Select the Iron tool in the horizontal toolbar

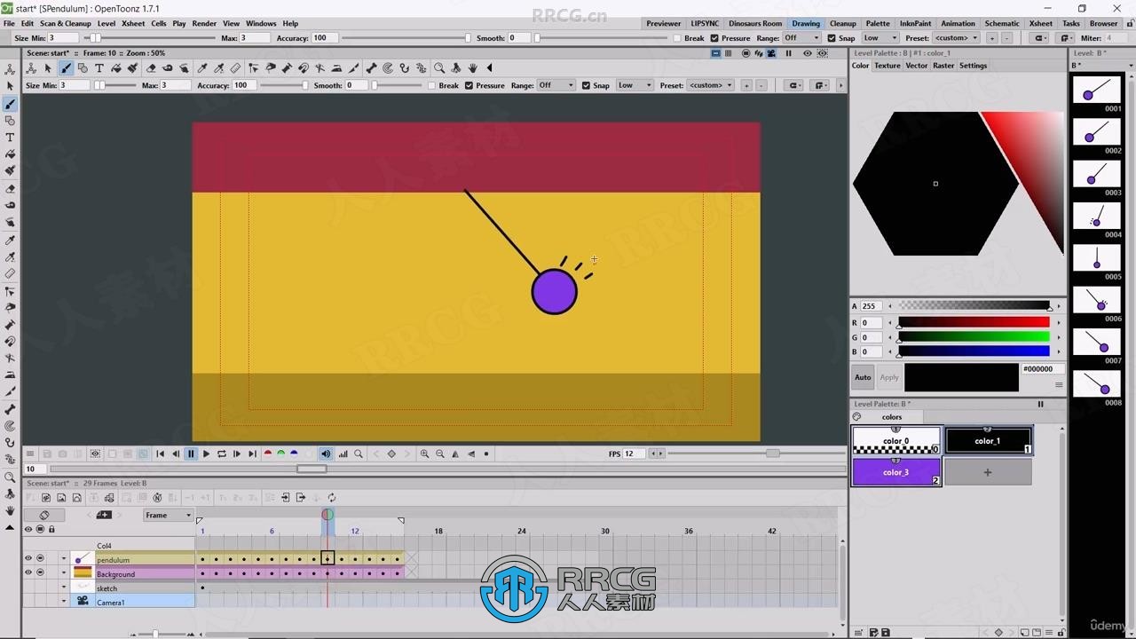[337, 67]
